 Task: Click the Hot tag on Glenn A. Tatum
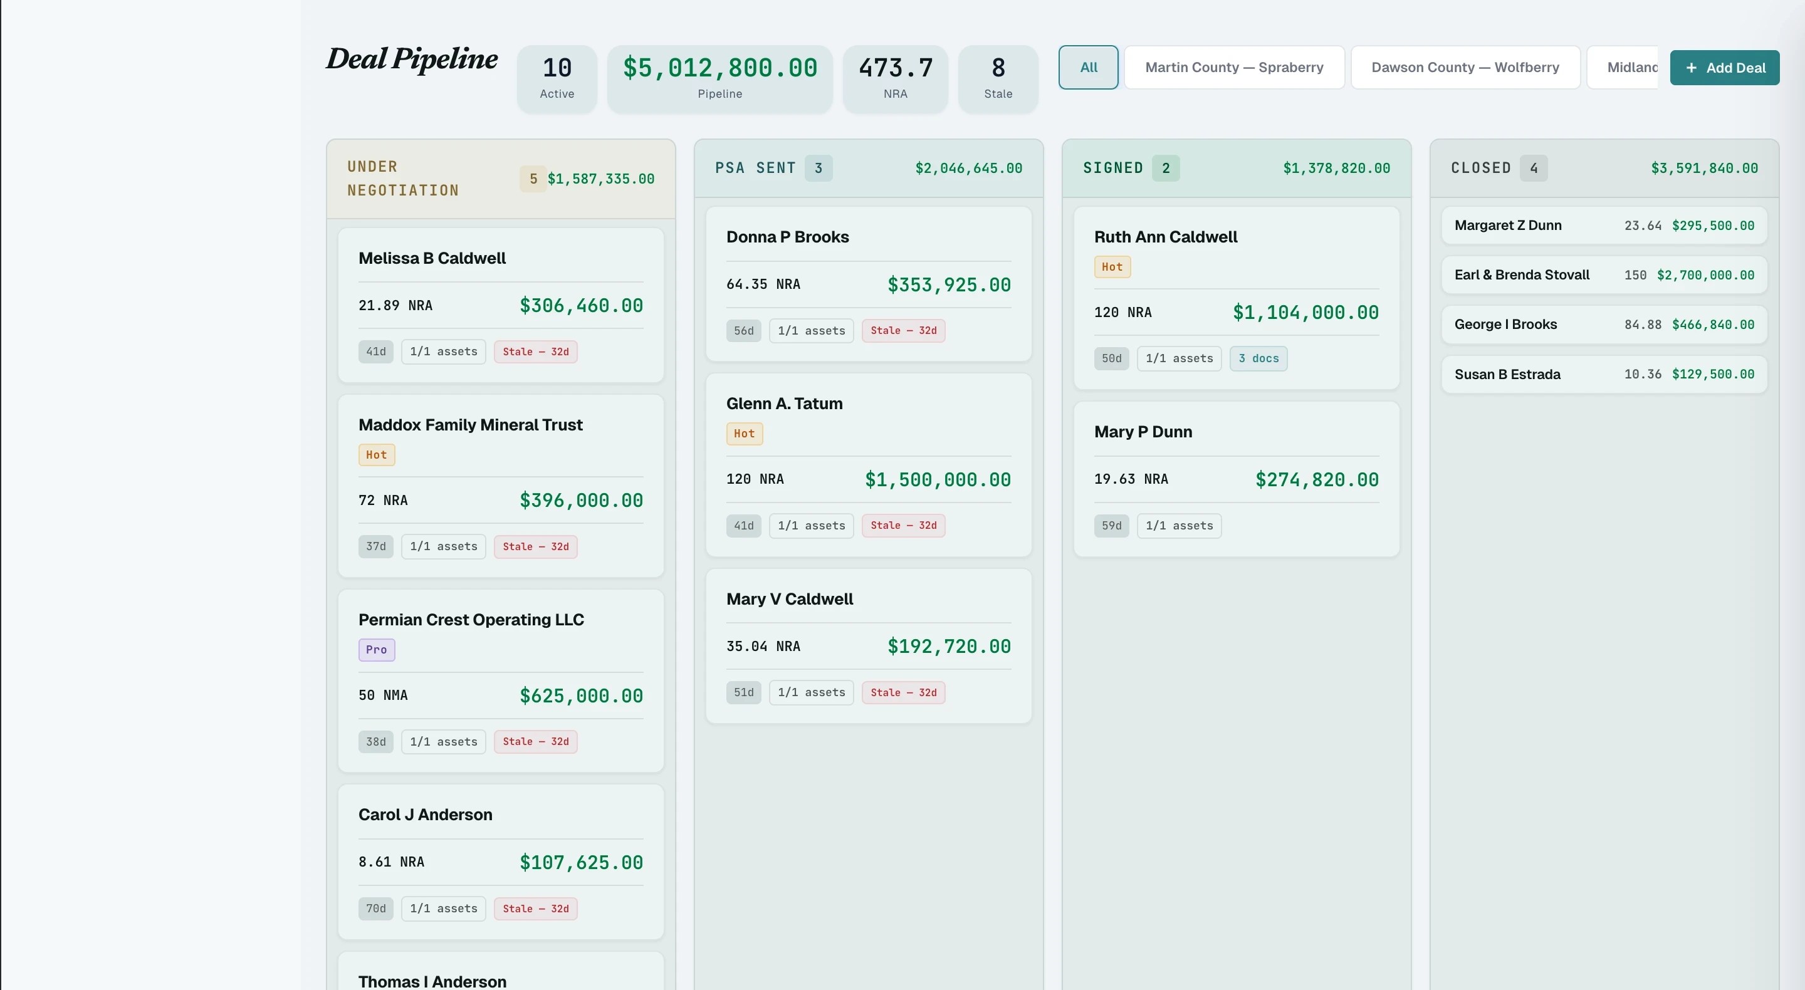coord(744,434)
